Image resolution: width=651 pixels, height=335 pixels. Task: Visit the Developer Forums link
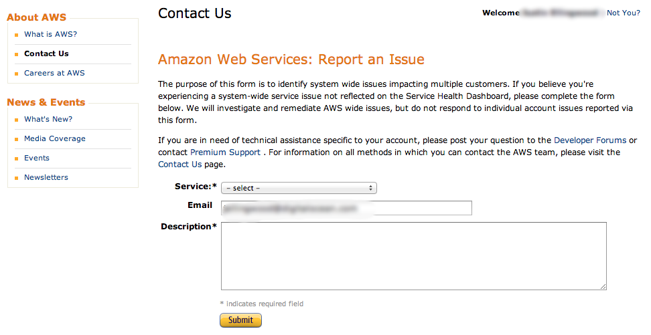tap(590, 140)
